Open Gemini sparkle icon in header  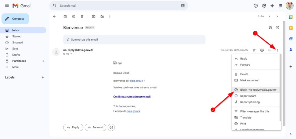[x=272, y=6]
